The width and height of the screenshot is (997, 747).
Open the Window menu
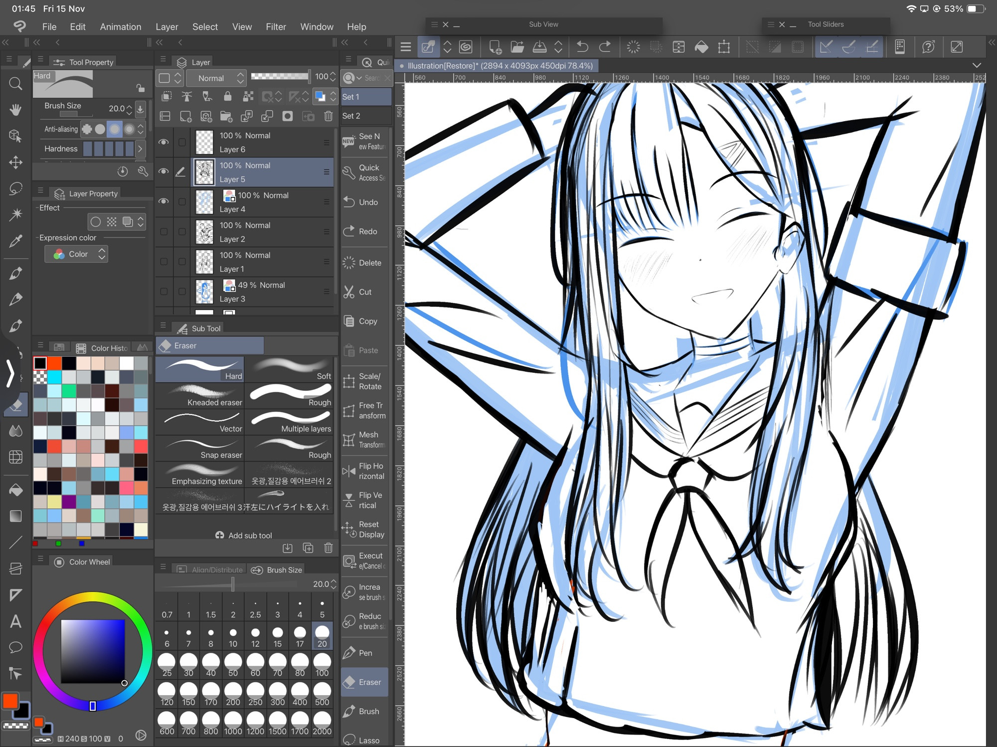tap(317, 26)
